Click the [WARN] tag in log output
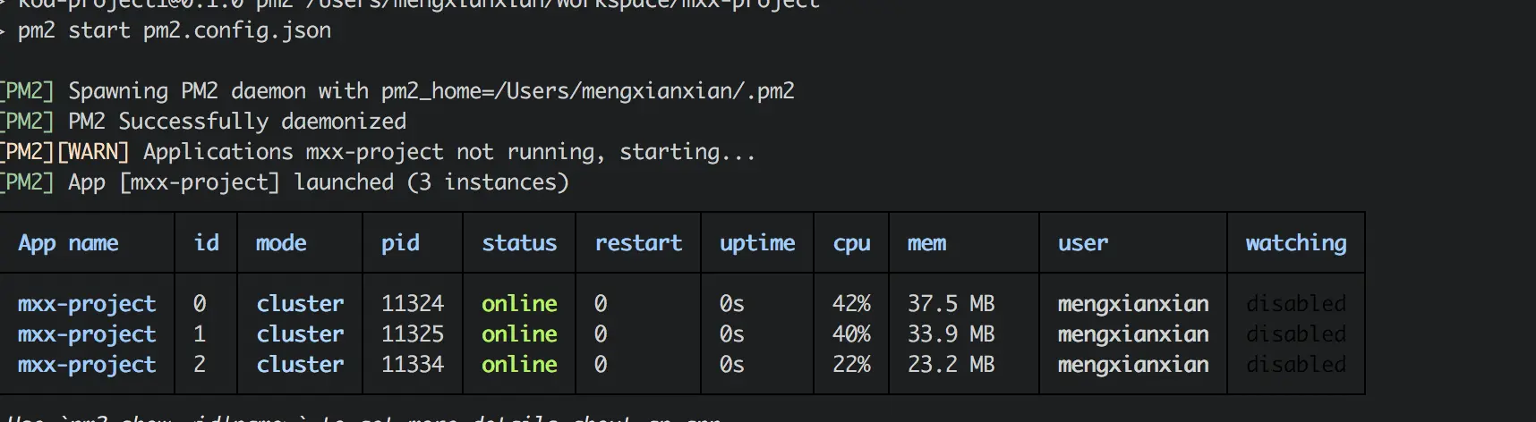 coord(94,152)
